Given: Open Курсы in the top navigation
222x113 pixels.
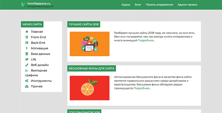Looking at the screenshot, I should (126, 5).
